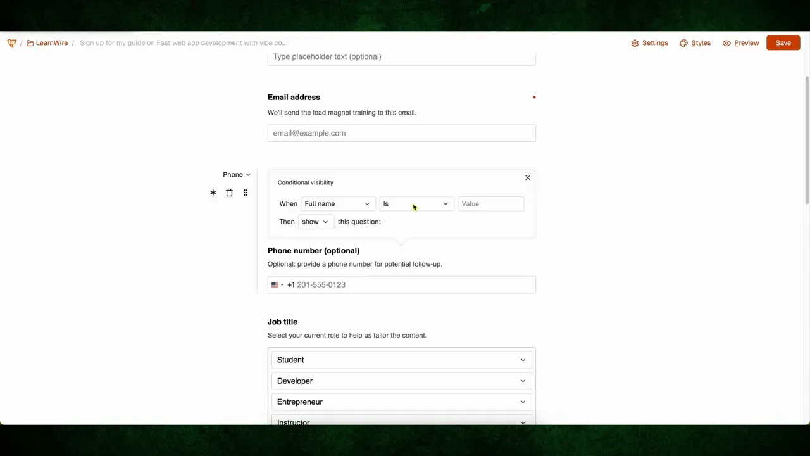Click the LearnWire folder icon
810x456 pixels.
[30, 42]
